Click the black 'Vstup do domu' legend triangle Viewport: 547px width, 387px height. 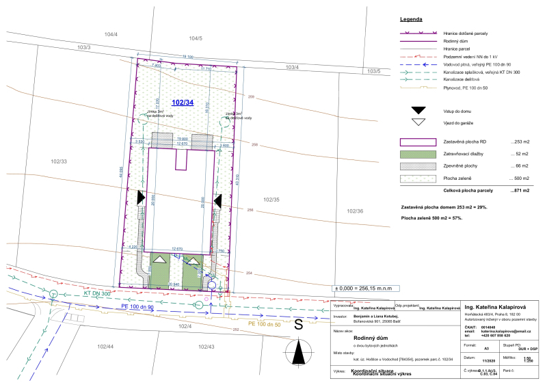[418, 110]
